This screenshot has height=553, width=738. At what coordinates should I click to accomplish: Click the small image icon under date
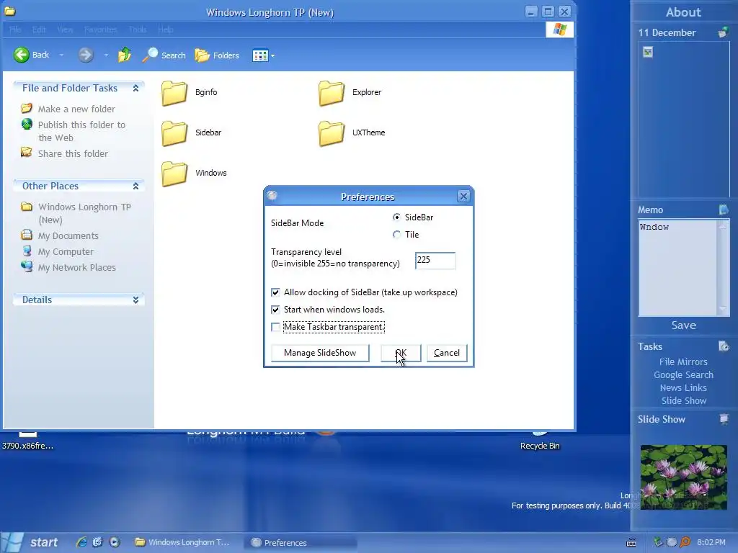pos(648,52)
